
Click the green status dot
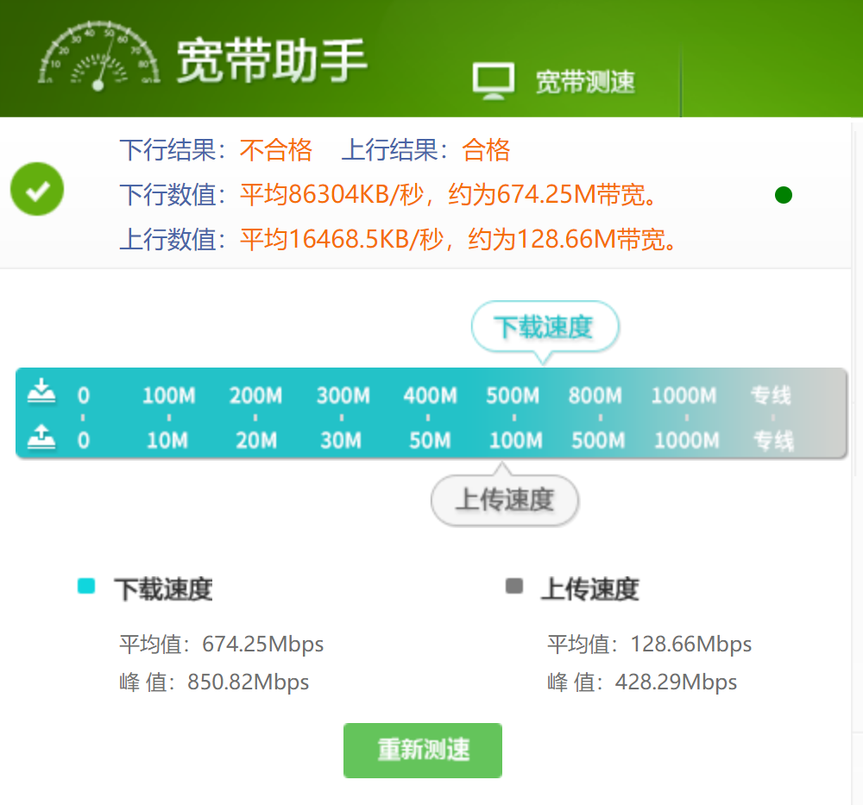click(x=784, y=195)
